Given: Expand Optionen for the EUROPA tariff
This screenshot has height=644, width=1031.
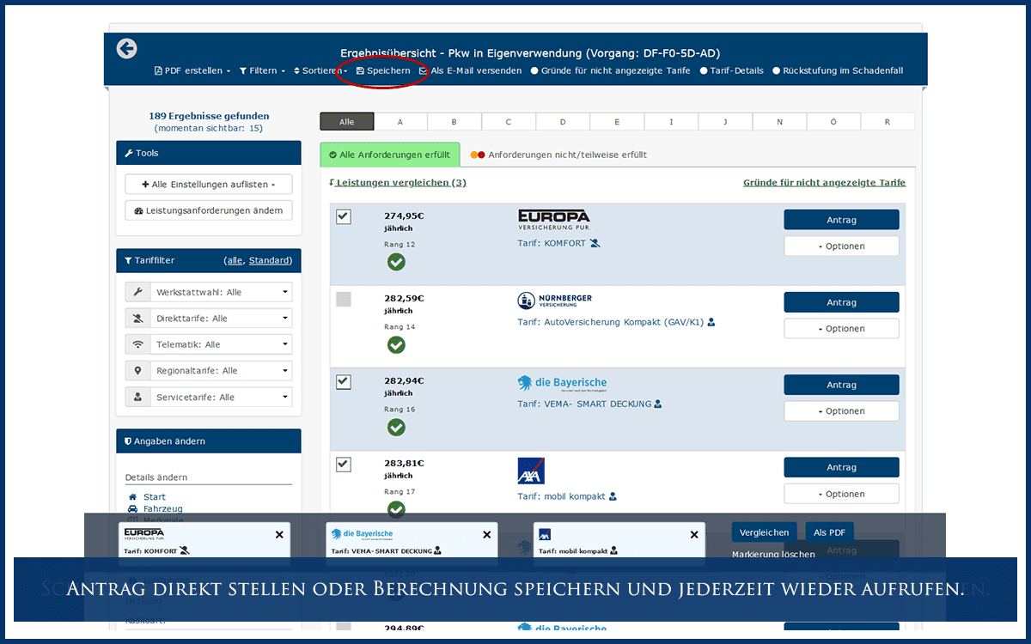Looking at the screenshot, I should 841,246.
